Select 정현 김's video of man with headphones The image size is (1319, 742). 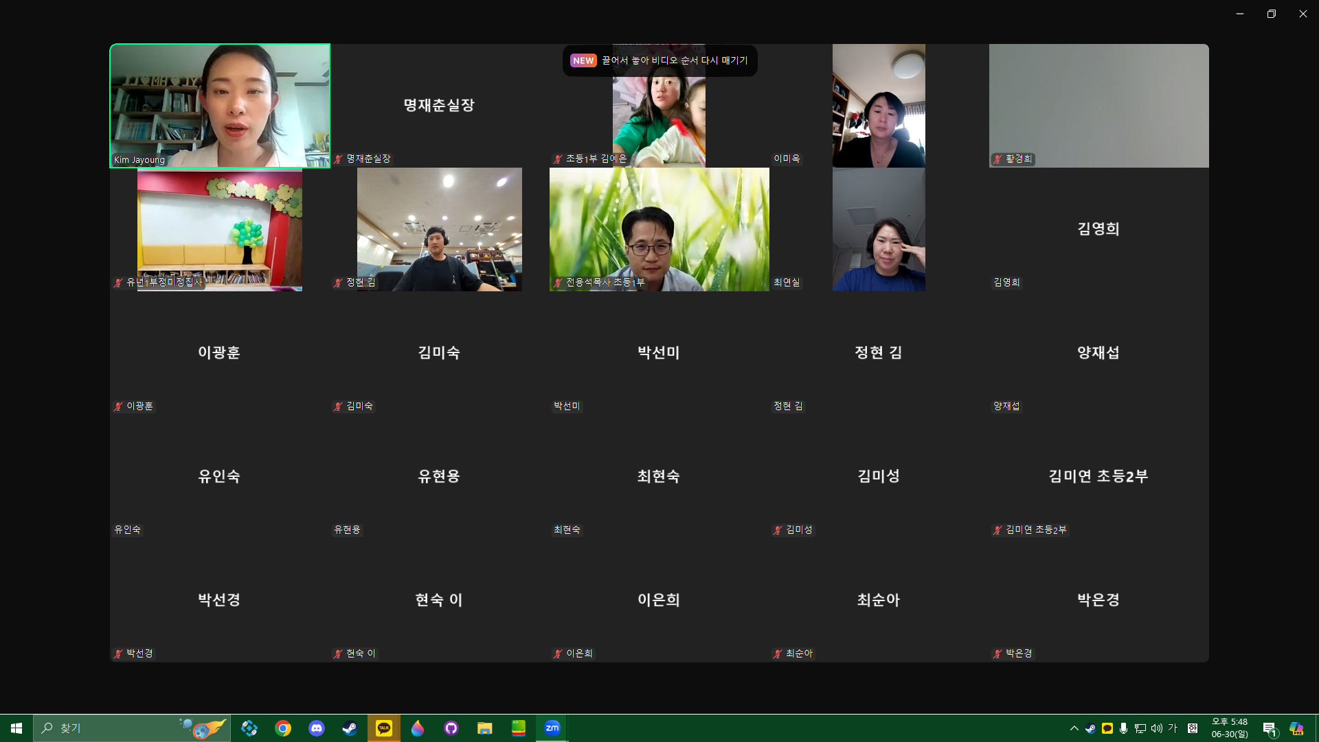coord(440,229)
